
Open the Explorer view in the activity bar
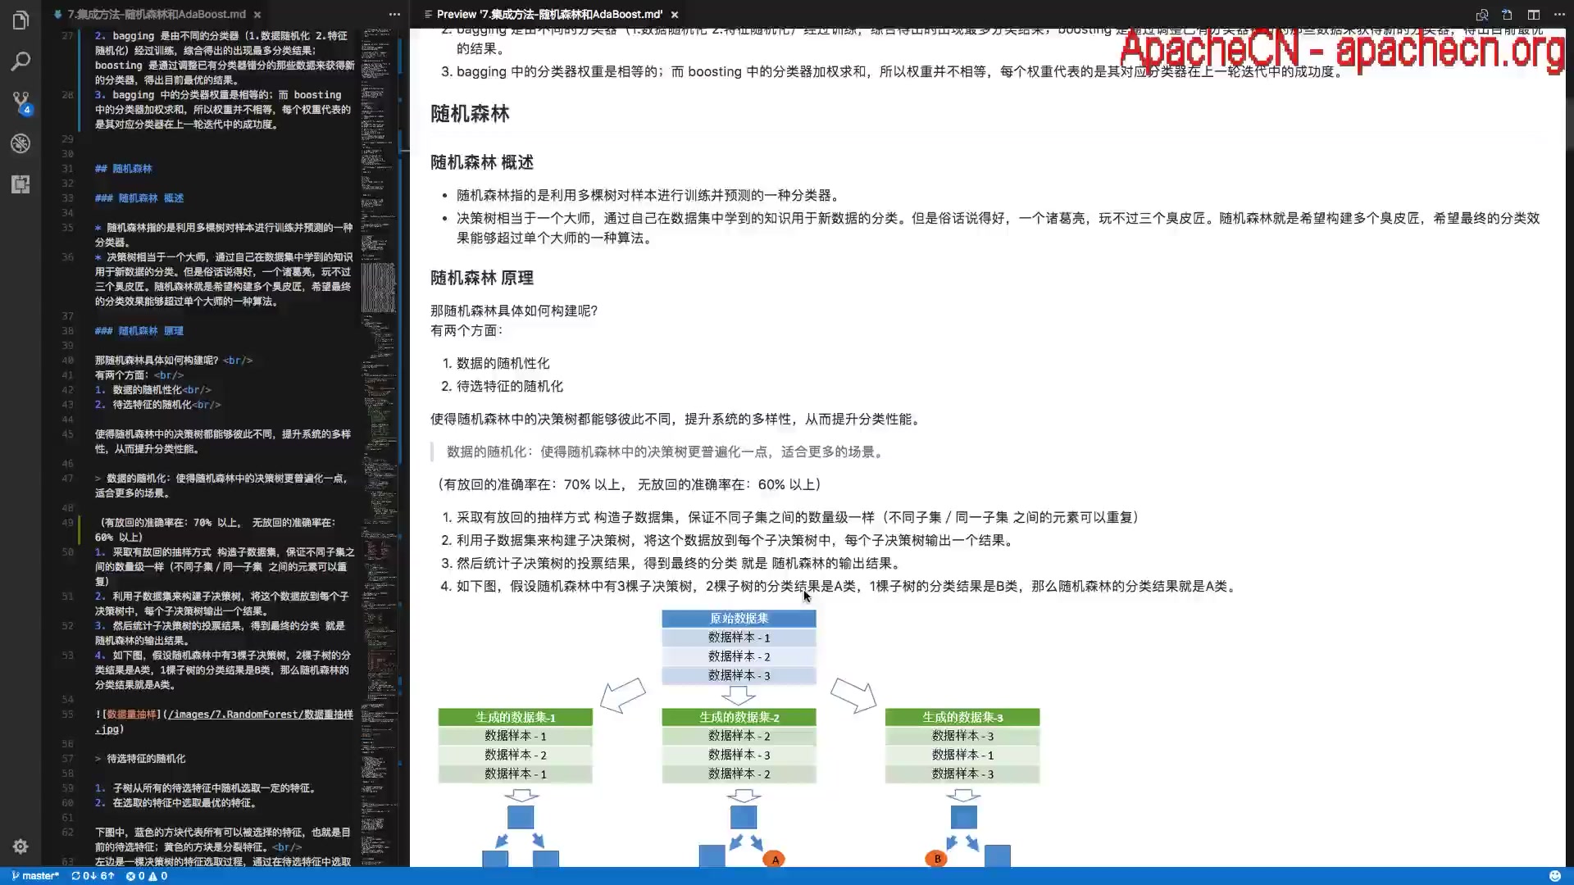20,20
